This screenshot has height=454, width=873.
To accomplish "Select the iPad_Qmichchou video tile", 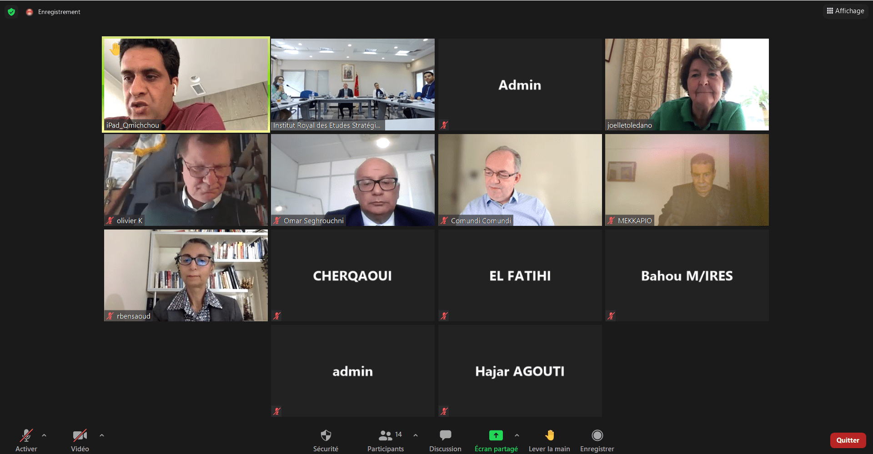I will (x=186, y=85).
